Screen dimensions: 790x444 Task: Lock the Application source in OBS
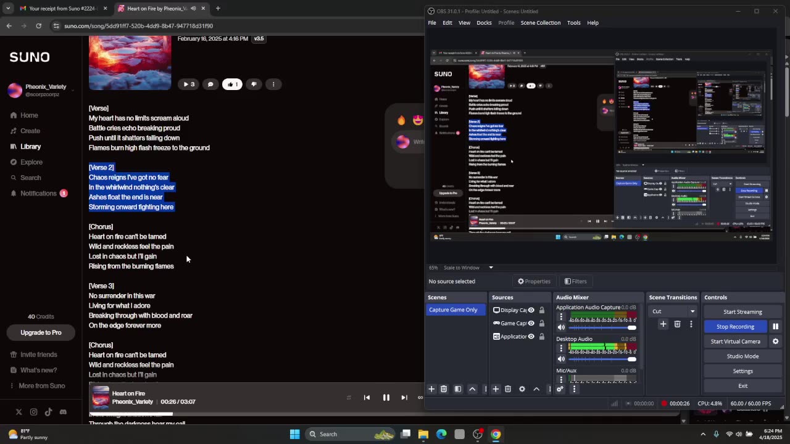[x=542, y=337]
